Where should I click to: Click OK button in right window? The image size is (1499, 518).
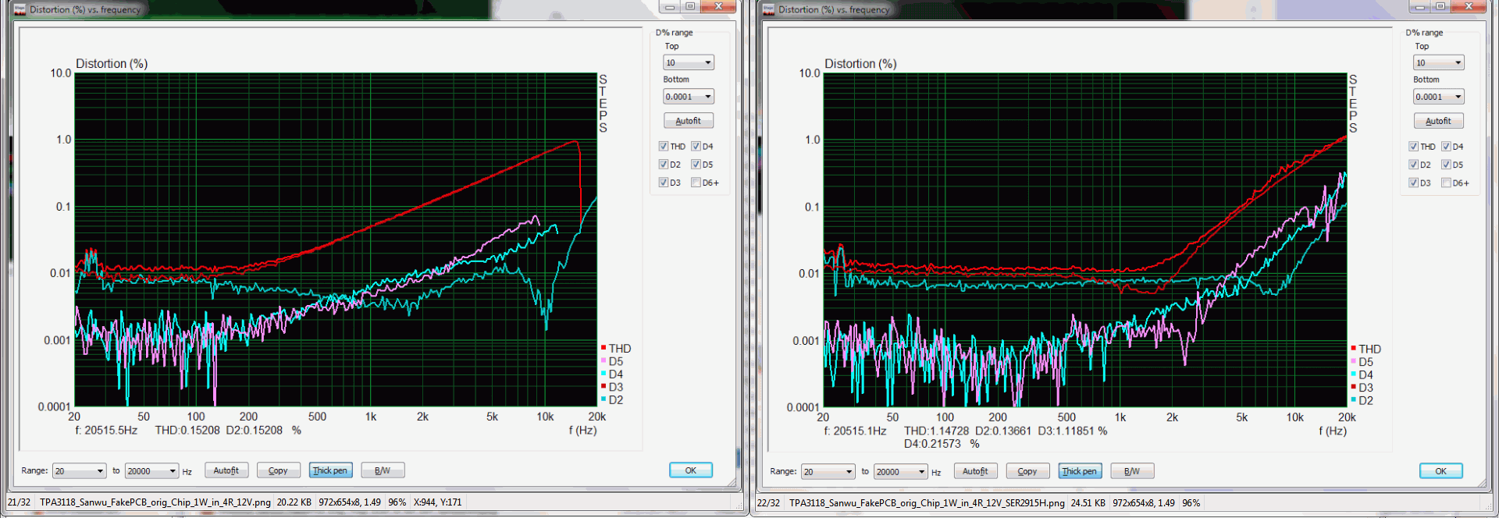point(1441,471)
